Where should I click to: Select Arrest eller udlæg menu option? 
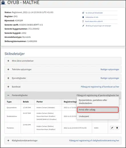point(98,110)
